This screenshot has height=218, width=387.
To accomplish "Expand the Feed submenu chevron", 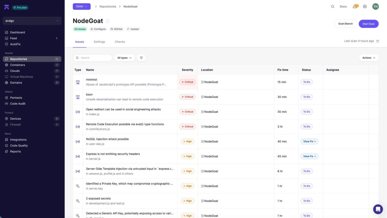I will 57,38.
